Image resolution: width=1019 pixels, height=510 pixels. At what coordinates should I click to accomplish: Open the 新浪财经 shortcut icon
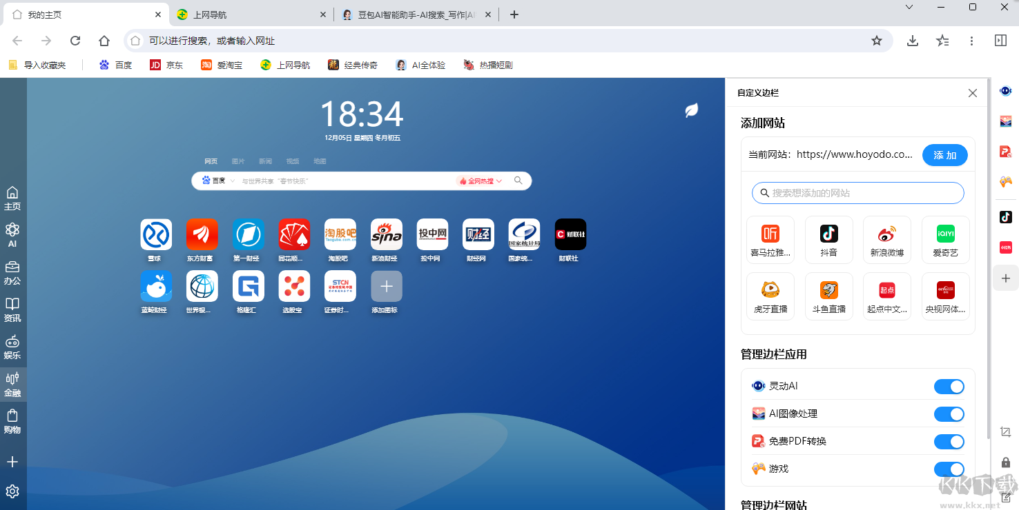click(387, 234)
